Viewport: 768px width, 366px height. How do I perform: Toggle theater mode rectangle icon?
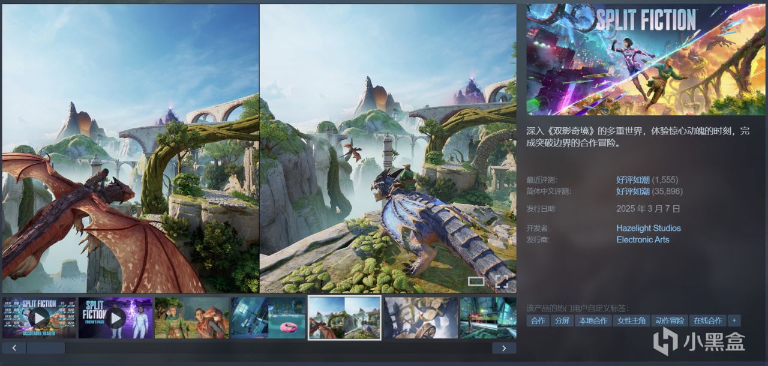point(476,281)
